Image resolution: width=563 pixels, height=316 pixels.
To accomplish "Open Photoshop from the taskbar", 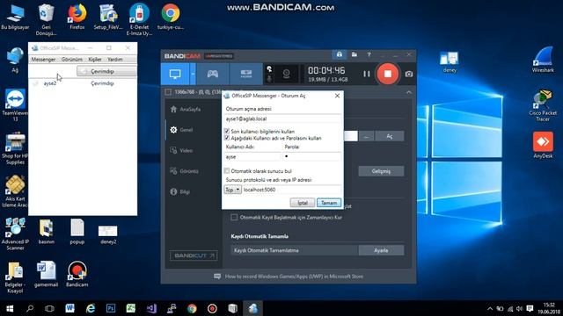I will (111, 308).
